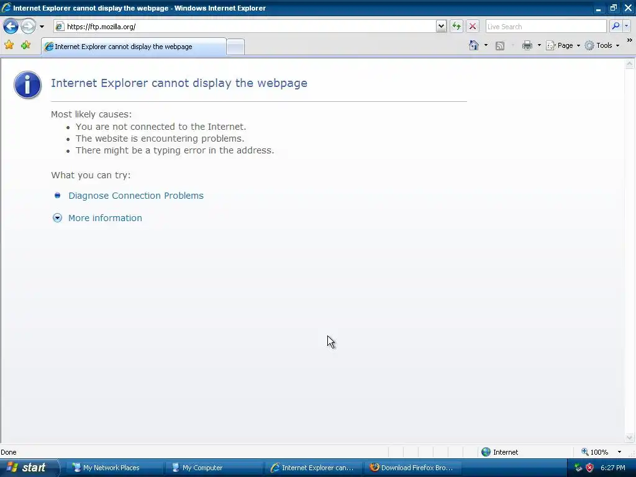Open the search provider dropdown arrow
The width and height of the screenshot is (636, 477).
(x=626, y=26)
